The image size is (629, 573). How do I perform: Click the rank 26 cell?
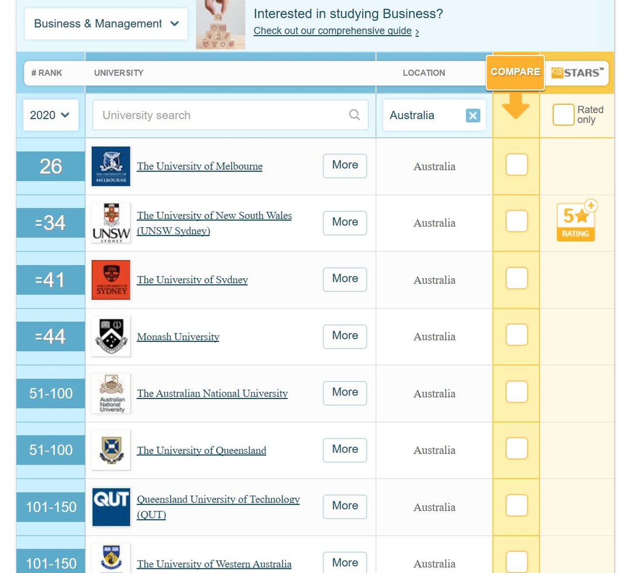[x=51, y=166]
